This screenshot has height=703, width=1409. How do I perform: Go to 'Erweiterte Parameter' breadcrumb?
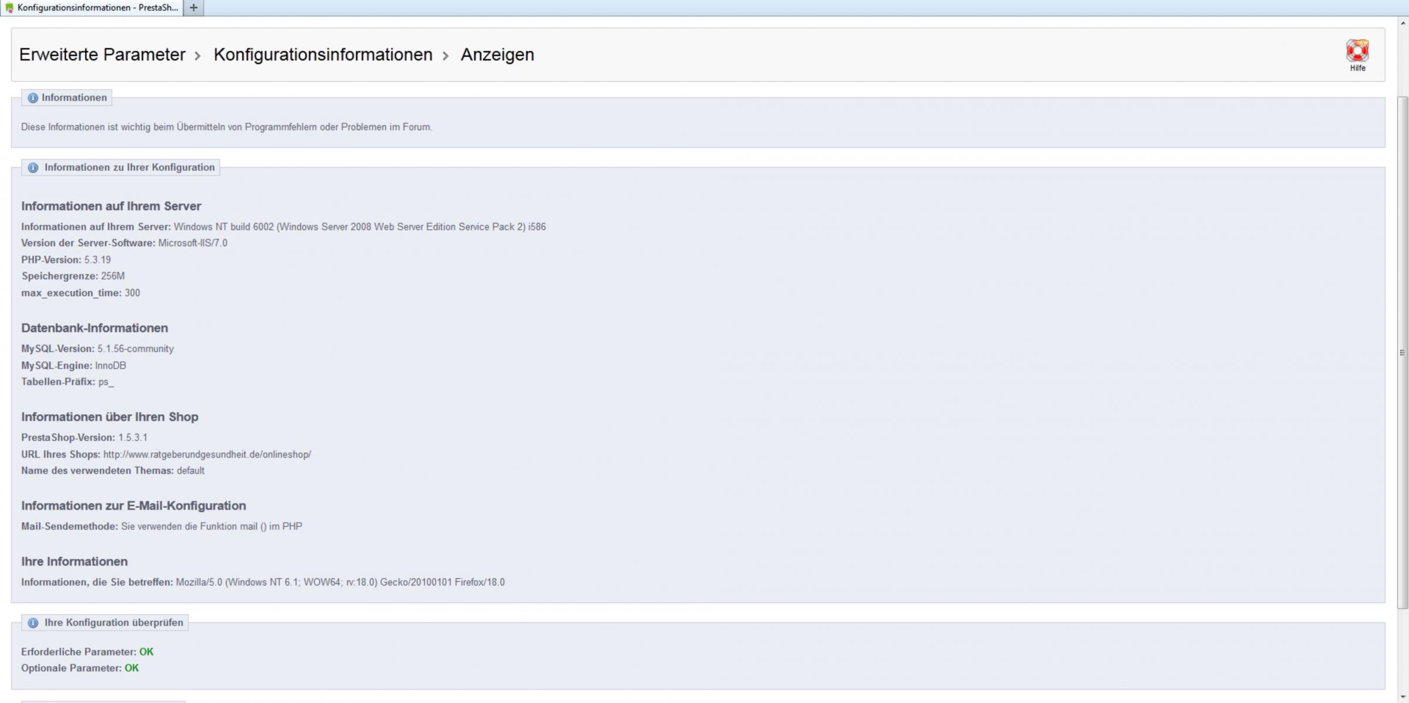click(x=102, y=55)
